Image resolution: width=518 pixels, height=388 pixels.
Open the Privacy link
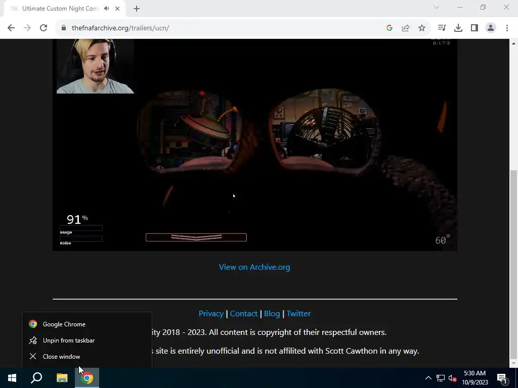[x=211, y=313]
